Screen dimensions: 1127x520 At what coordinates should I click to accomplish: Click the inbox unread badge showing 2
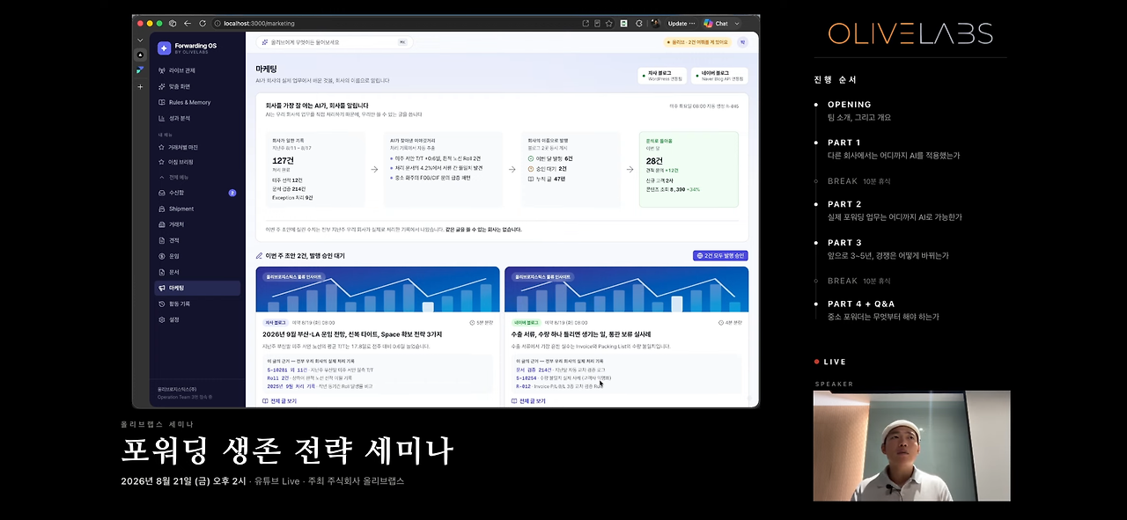click(x=232, y=193)
